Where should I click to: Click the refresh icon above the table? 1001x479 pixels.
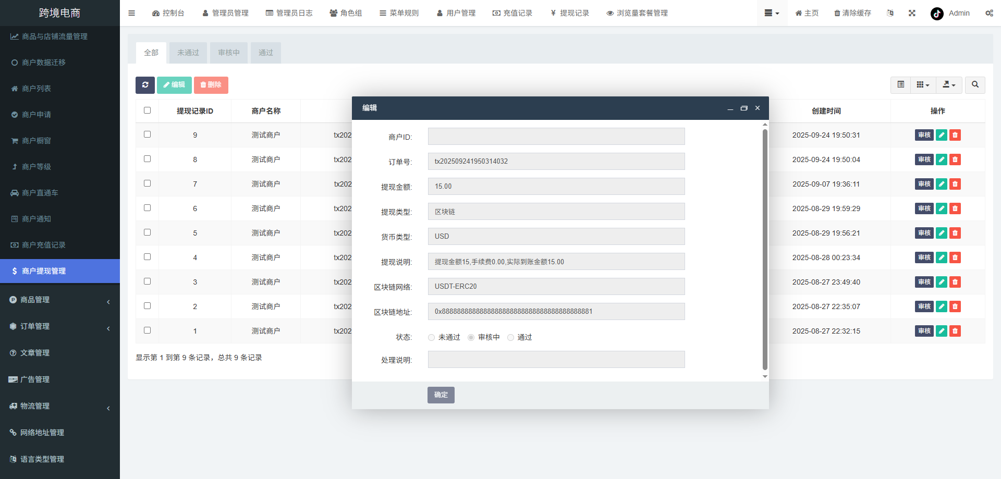(x=145, y=85)
